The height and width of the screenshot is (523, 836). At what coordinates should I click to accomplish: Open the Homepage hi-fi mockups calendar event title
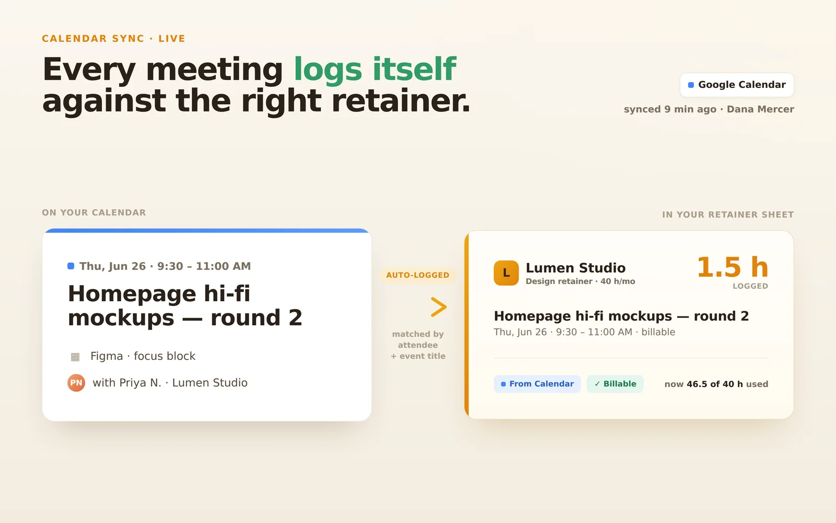click(x=185, y=305)
